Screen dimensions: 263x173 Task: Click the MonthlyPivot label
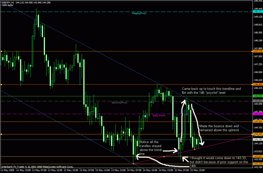(x=120, y=103)
